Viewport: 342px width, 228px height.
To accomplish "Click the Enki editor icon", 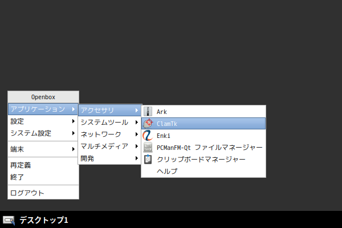I will tap(148, 136).
